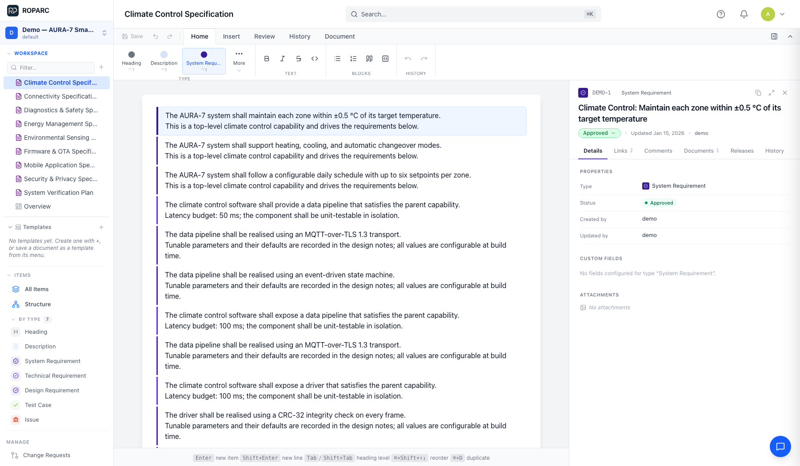Image resolution: width=800 pixels, height=466 pixels.
Task: Open the user avatar account menu
Action: [x=773, y=14]
